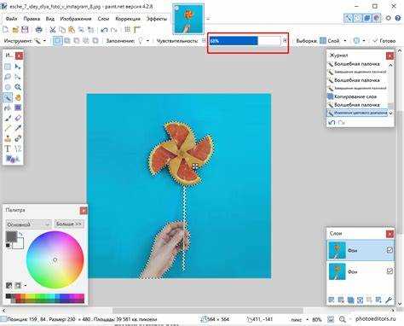Click the Undo arrow in toolbar
This screenshot has height=326, width=404.
click(104, 29)
